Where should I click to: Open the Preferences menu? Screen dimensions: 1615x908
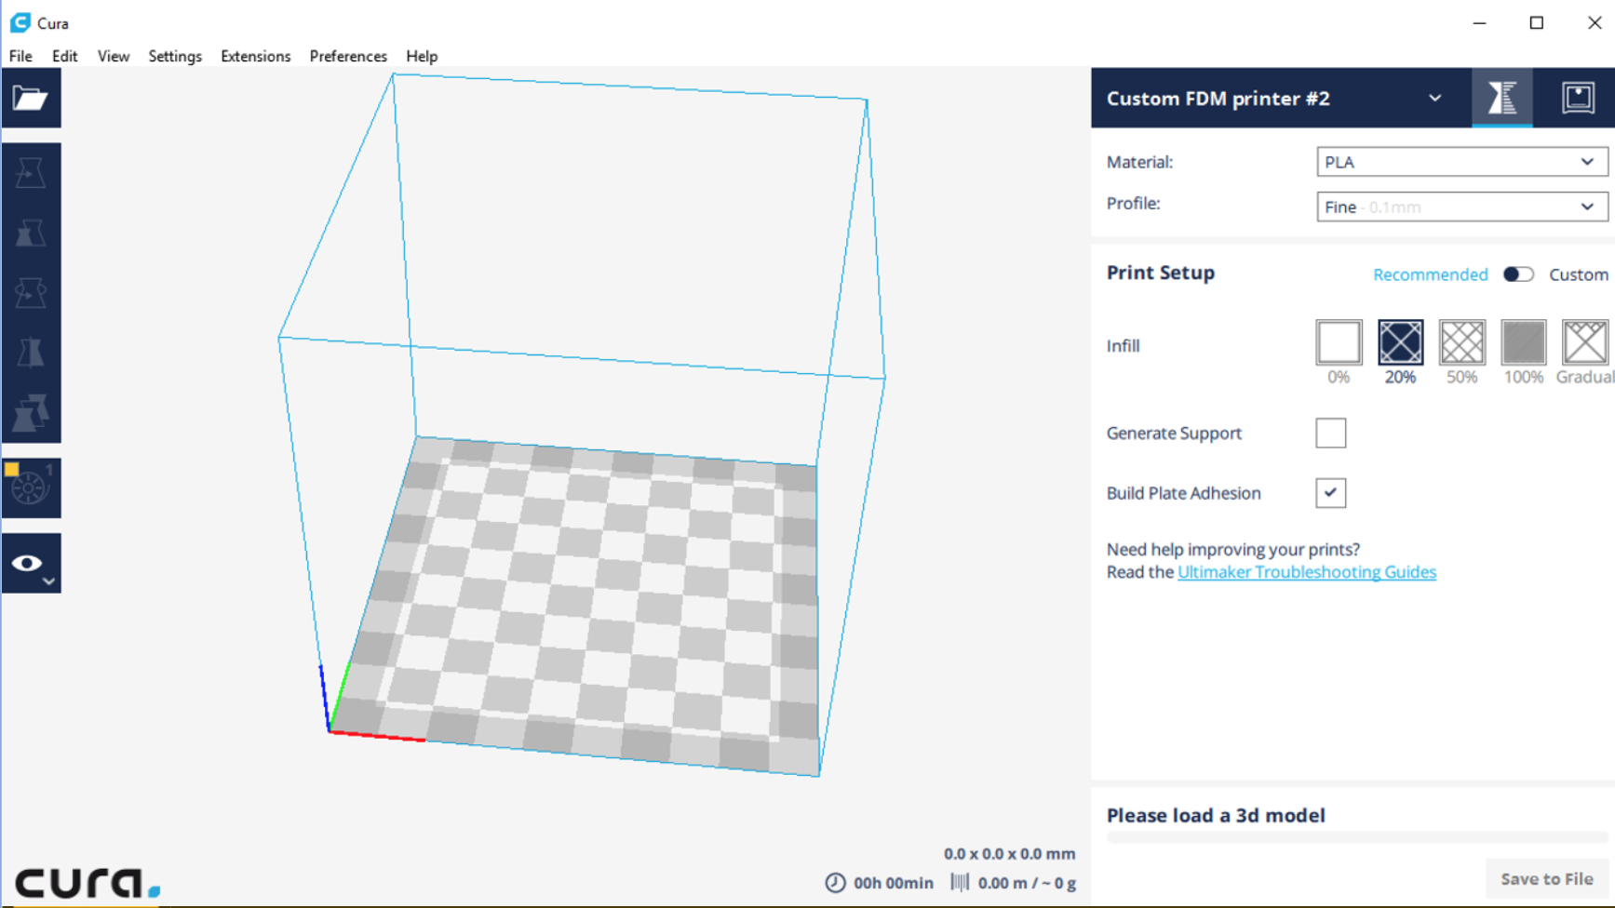tap(348, 56)
